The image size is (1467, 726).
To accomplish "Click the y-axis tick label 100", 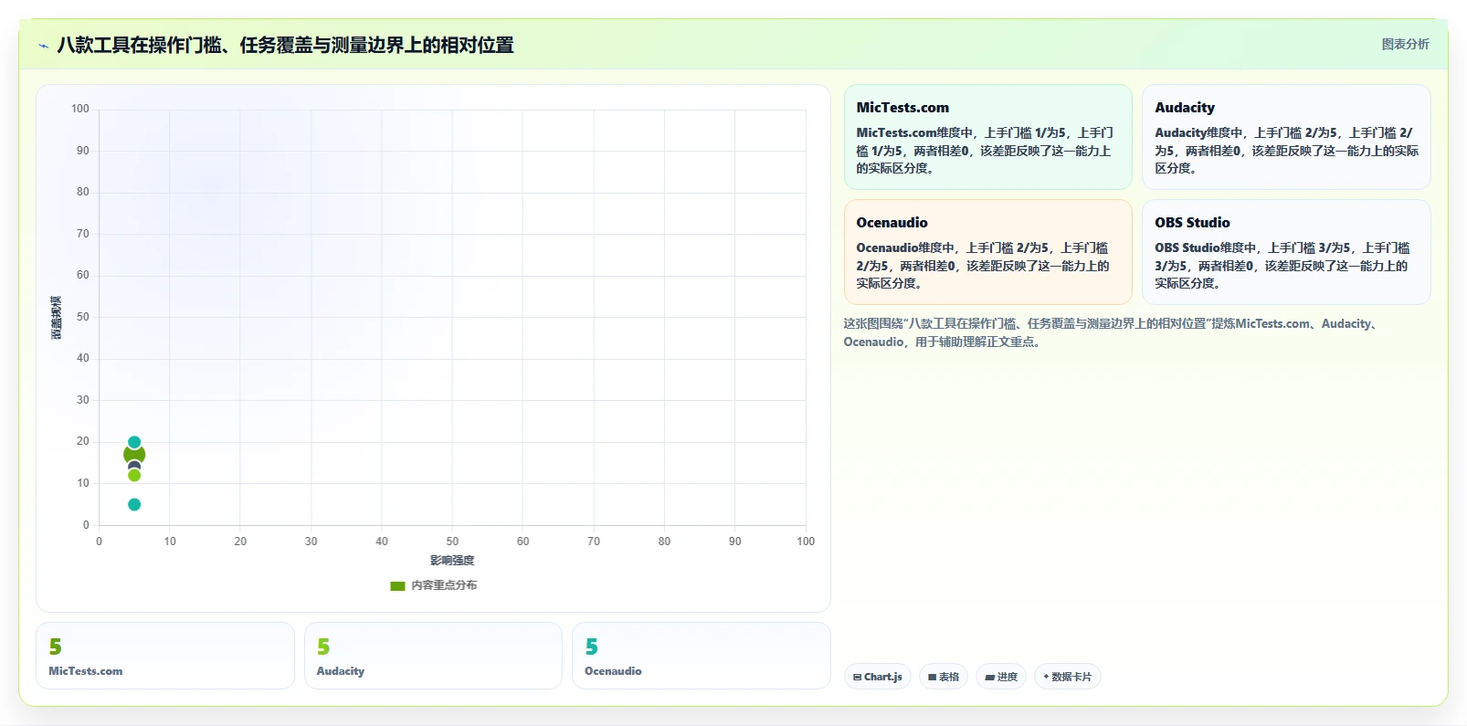I will [80, 109].
